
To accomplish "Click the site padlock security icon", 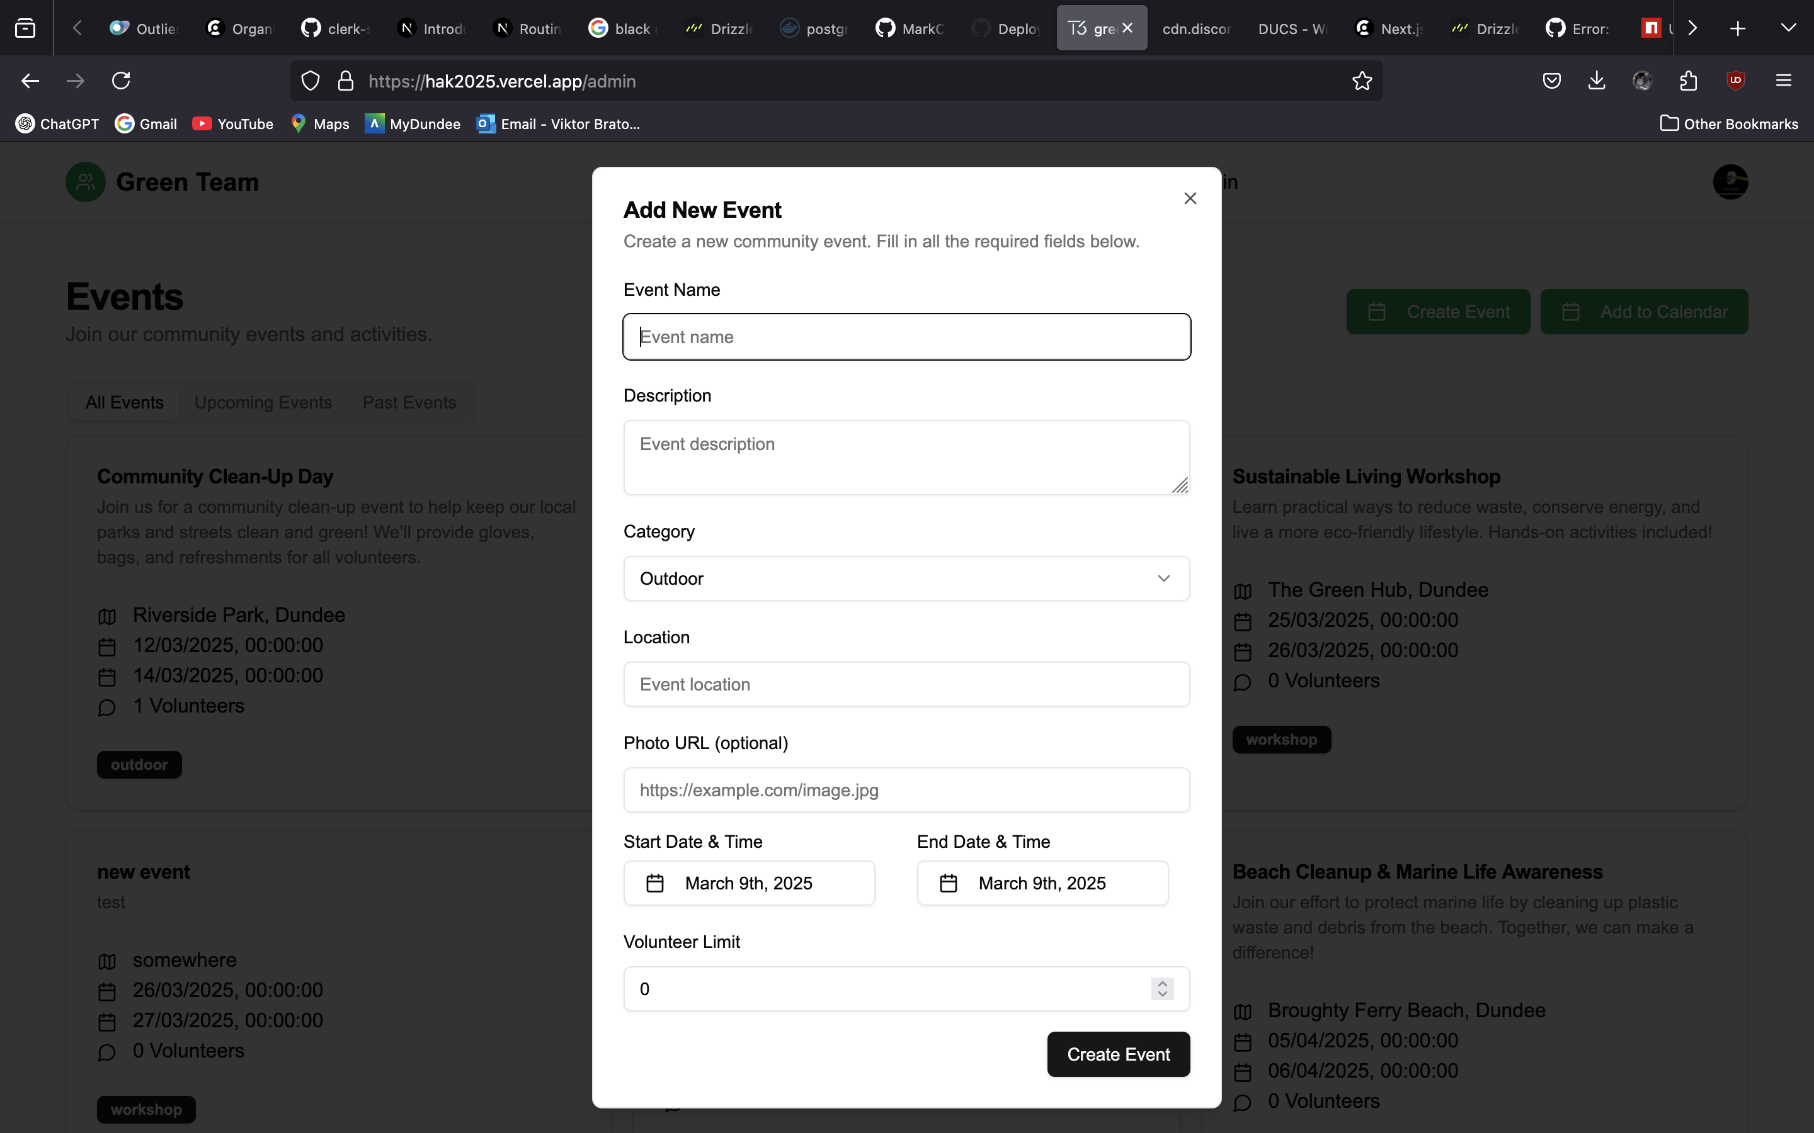I will click(345, 81).
